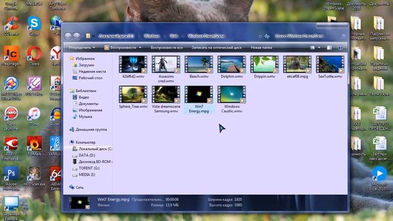The image size is (393, 221).
Task: Select the Drippin.wmv video thumbnail
Action: [265, 64]
